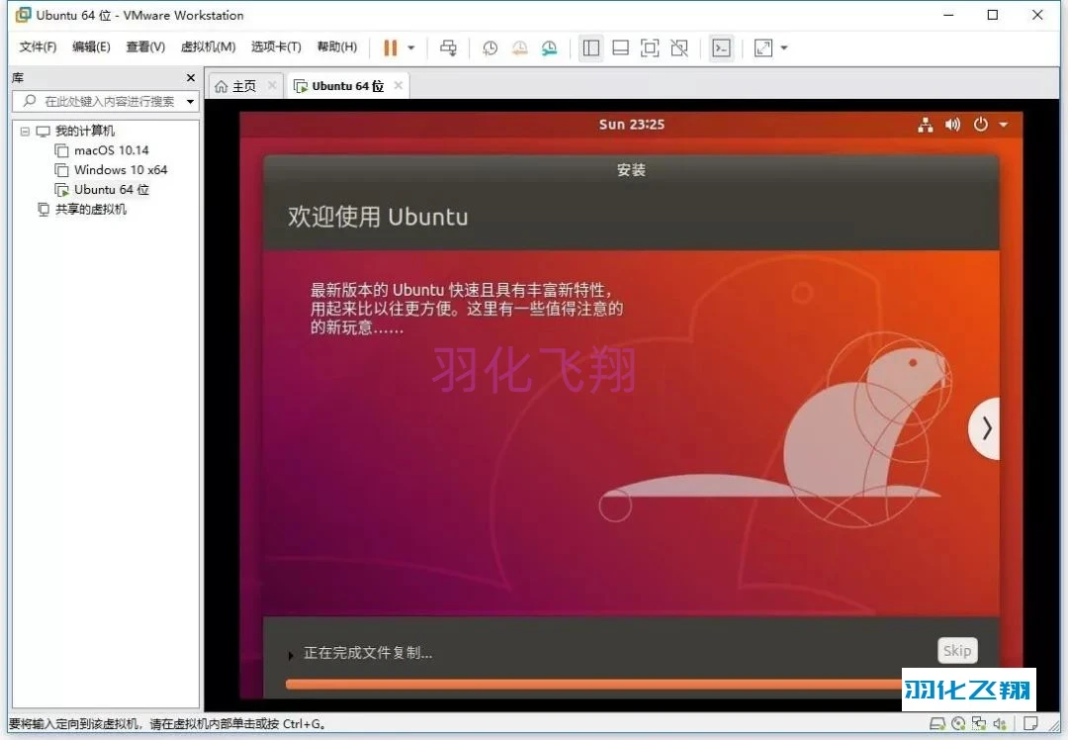Click the hard disk status icon
This screenshot has height=740, width=1068.
(x=937, y=723)
